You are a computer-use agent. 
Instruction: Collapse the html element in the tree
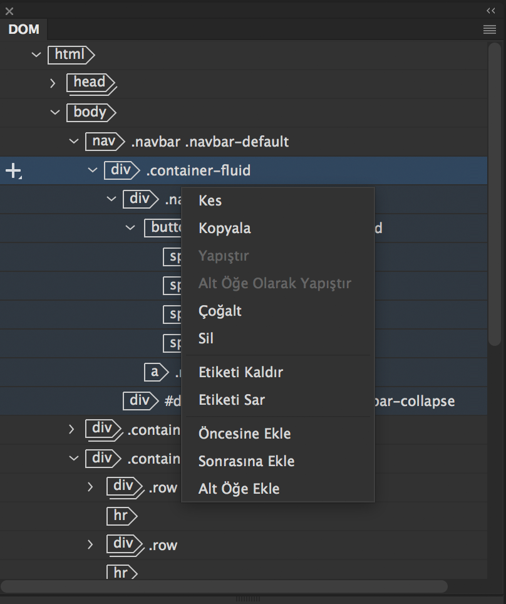coord(36,55)
